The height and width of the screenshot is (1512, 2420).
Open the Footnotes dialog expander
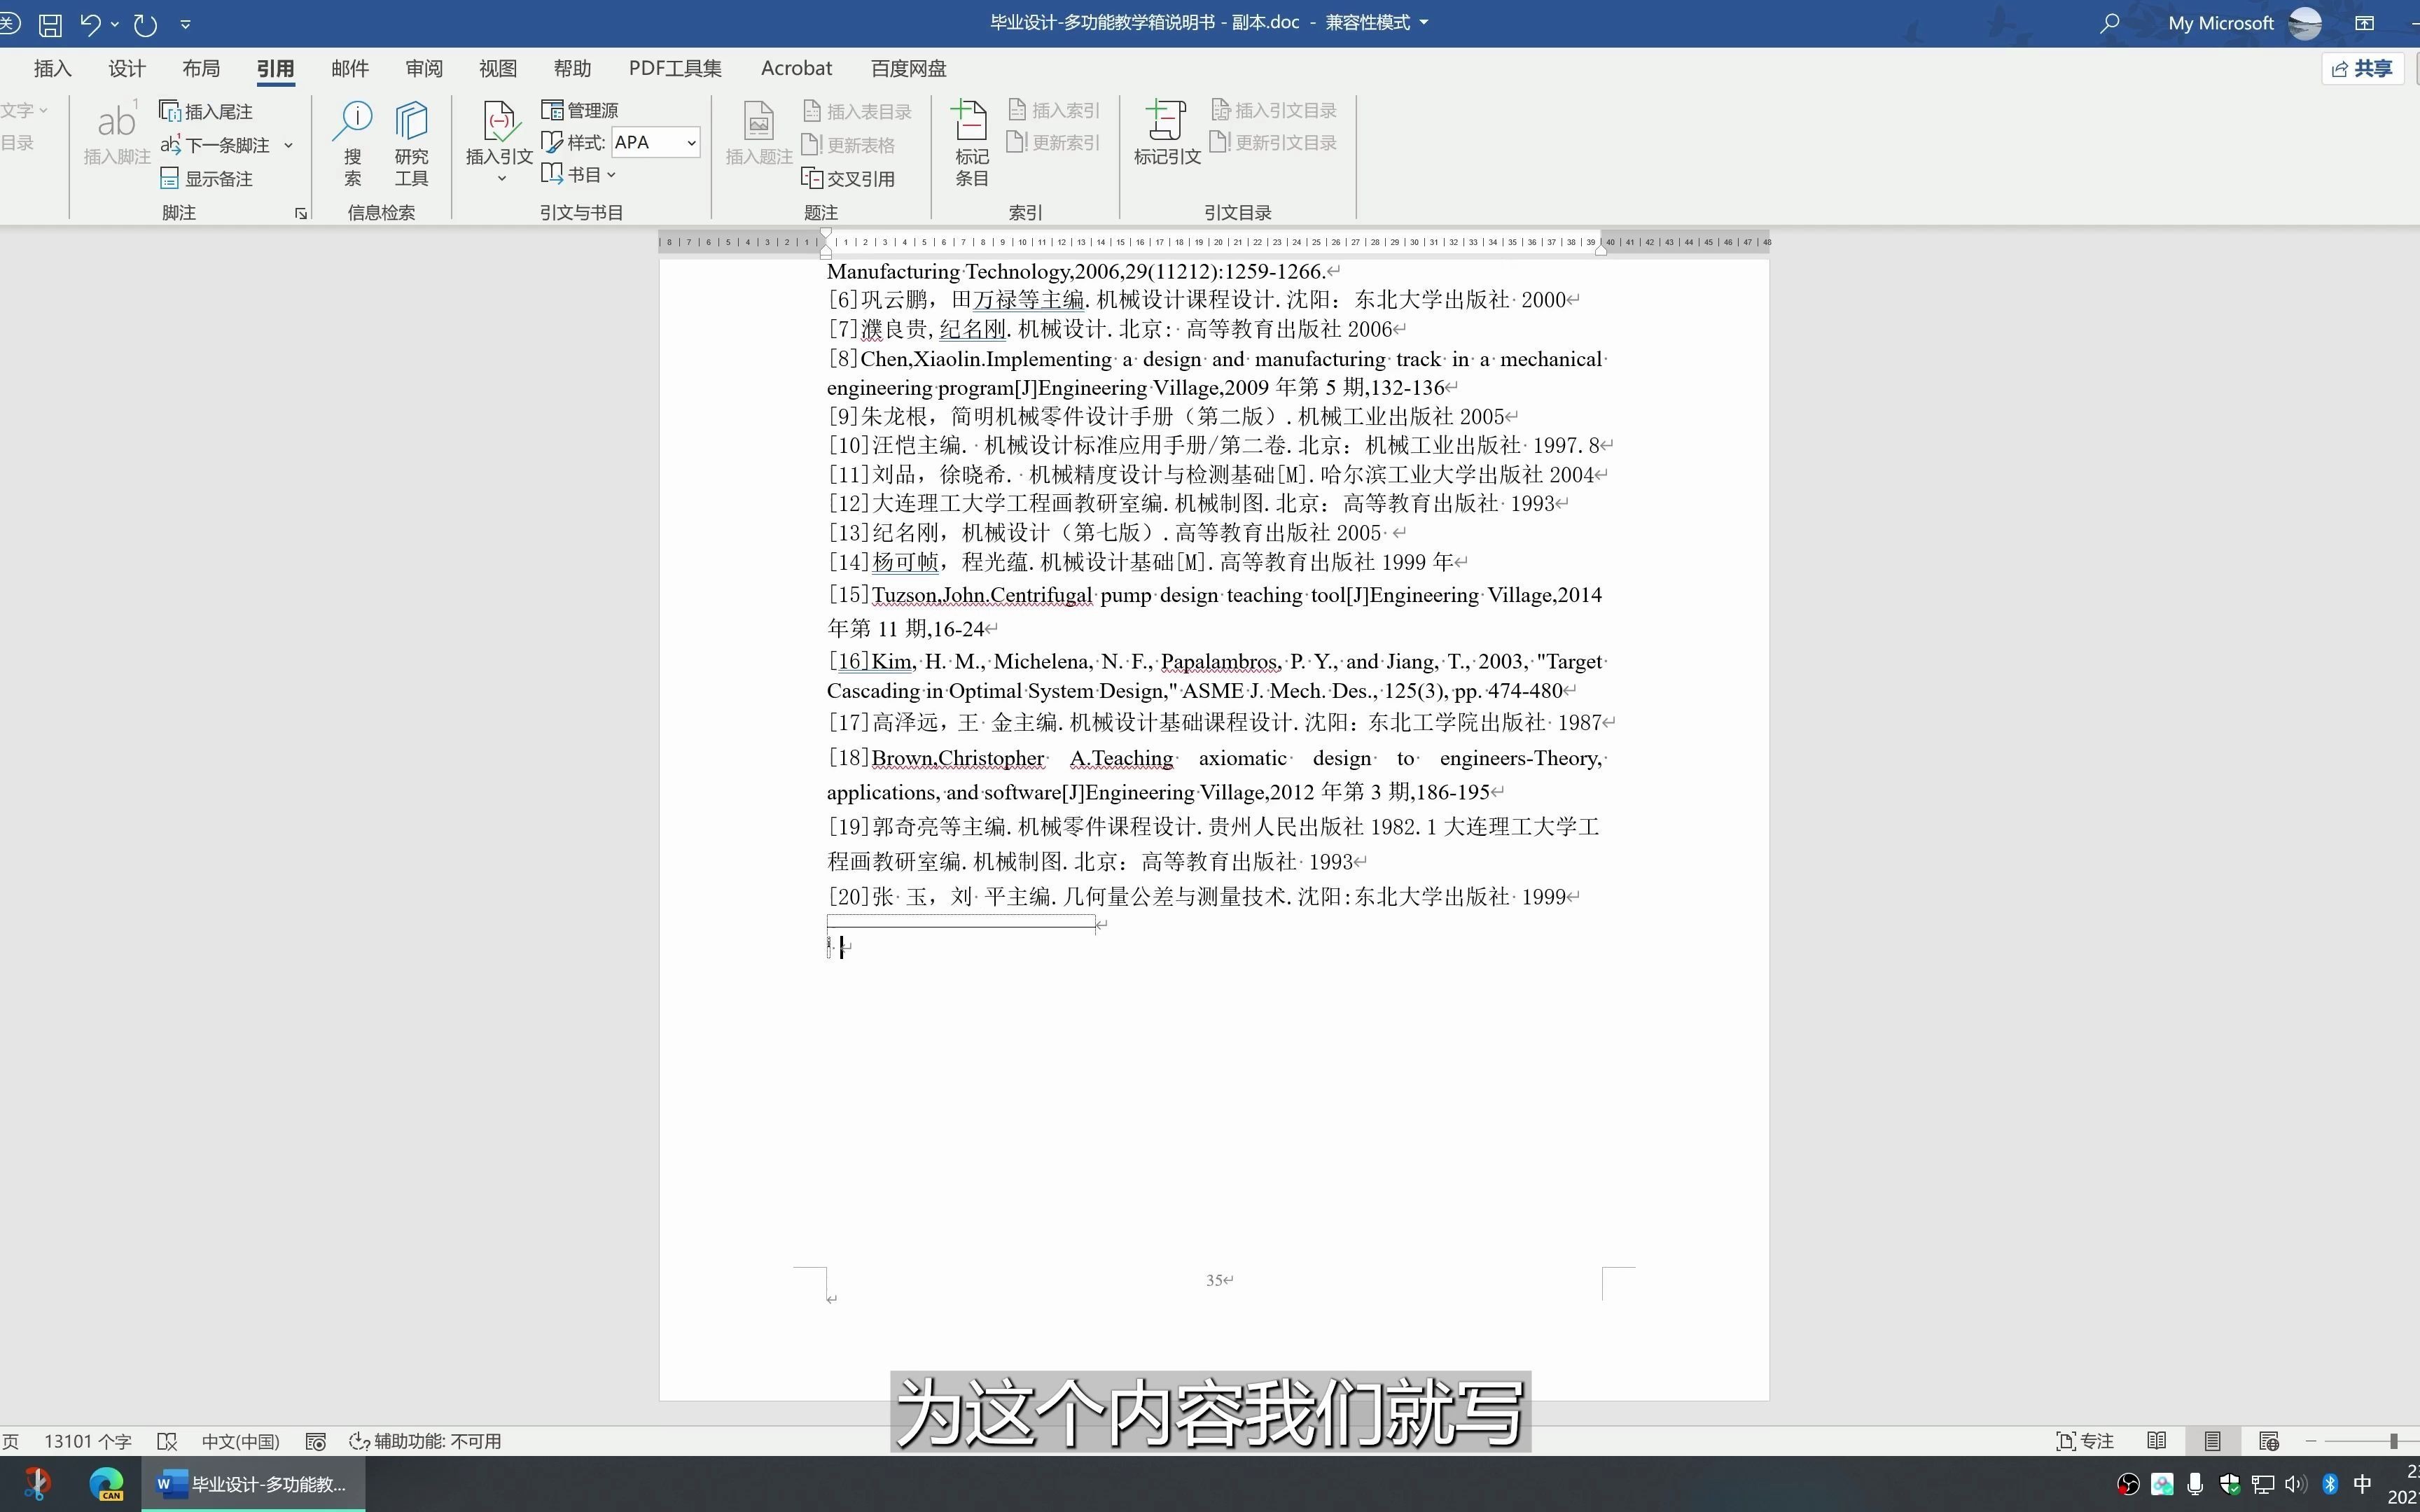click(x=301, y=213)
